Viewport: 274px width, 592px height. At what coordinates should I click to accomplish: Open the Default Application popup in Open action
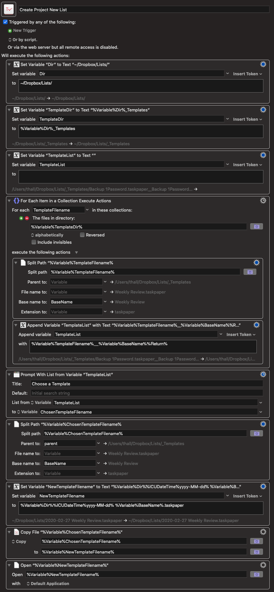point(48,584)
